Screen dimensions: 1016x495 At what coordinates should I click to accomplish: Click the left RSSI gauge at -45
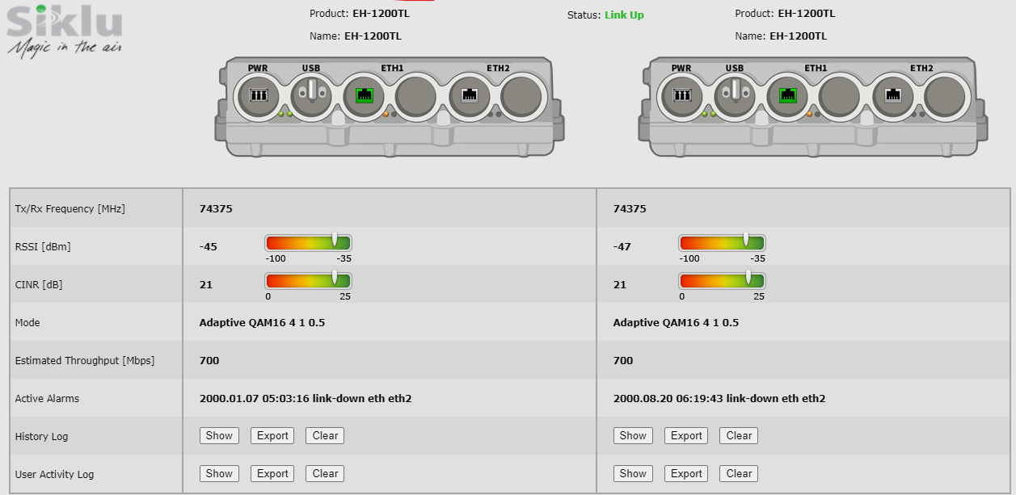(309, 243)
